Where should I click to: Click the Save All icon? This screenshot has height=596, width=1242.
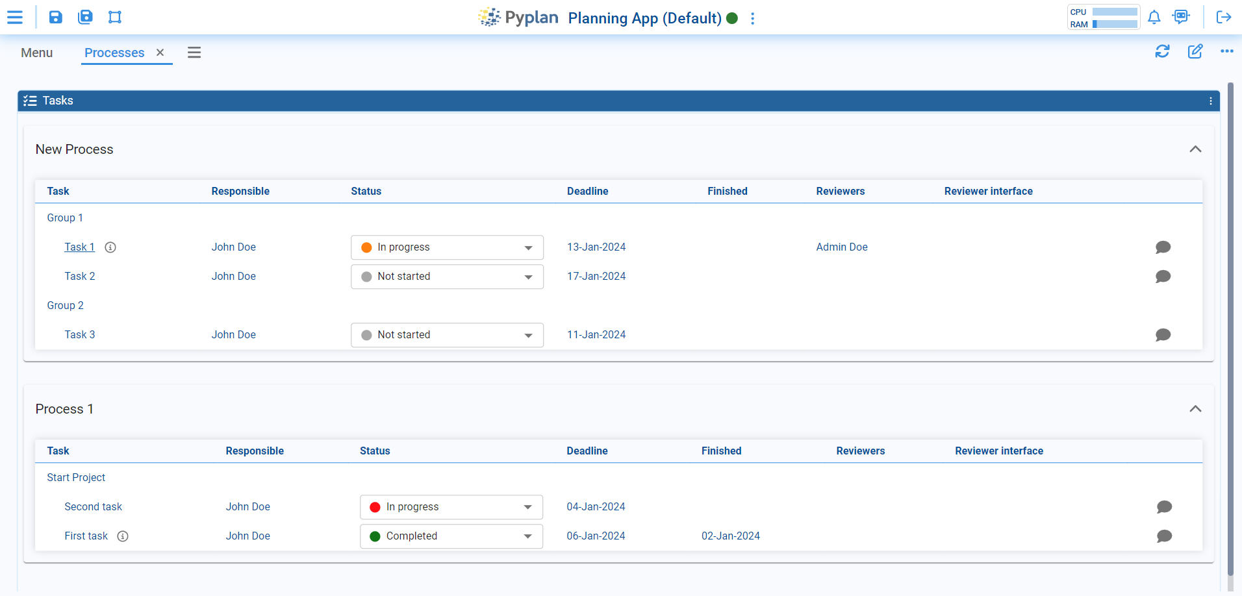tap(85, 17)
